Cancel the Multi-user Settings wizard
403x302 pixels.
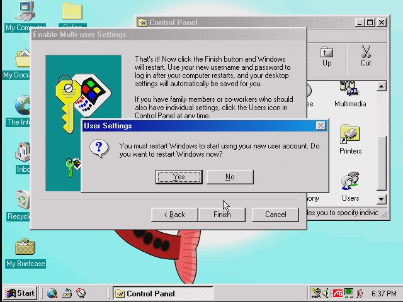[276, 215]
